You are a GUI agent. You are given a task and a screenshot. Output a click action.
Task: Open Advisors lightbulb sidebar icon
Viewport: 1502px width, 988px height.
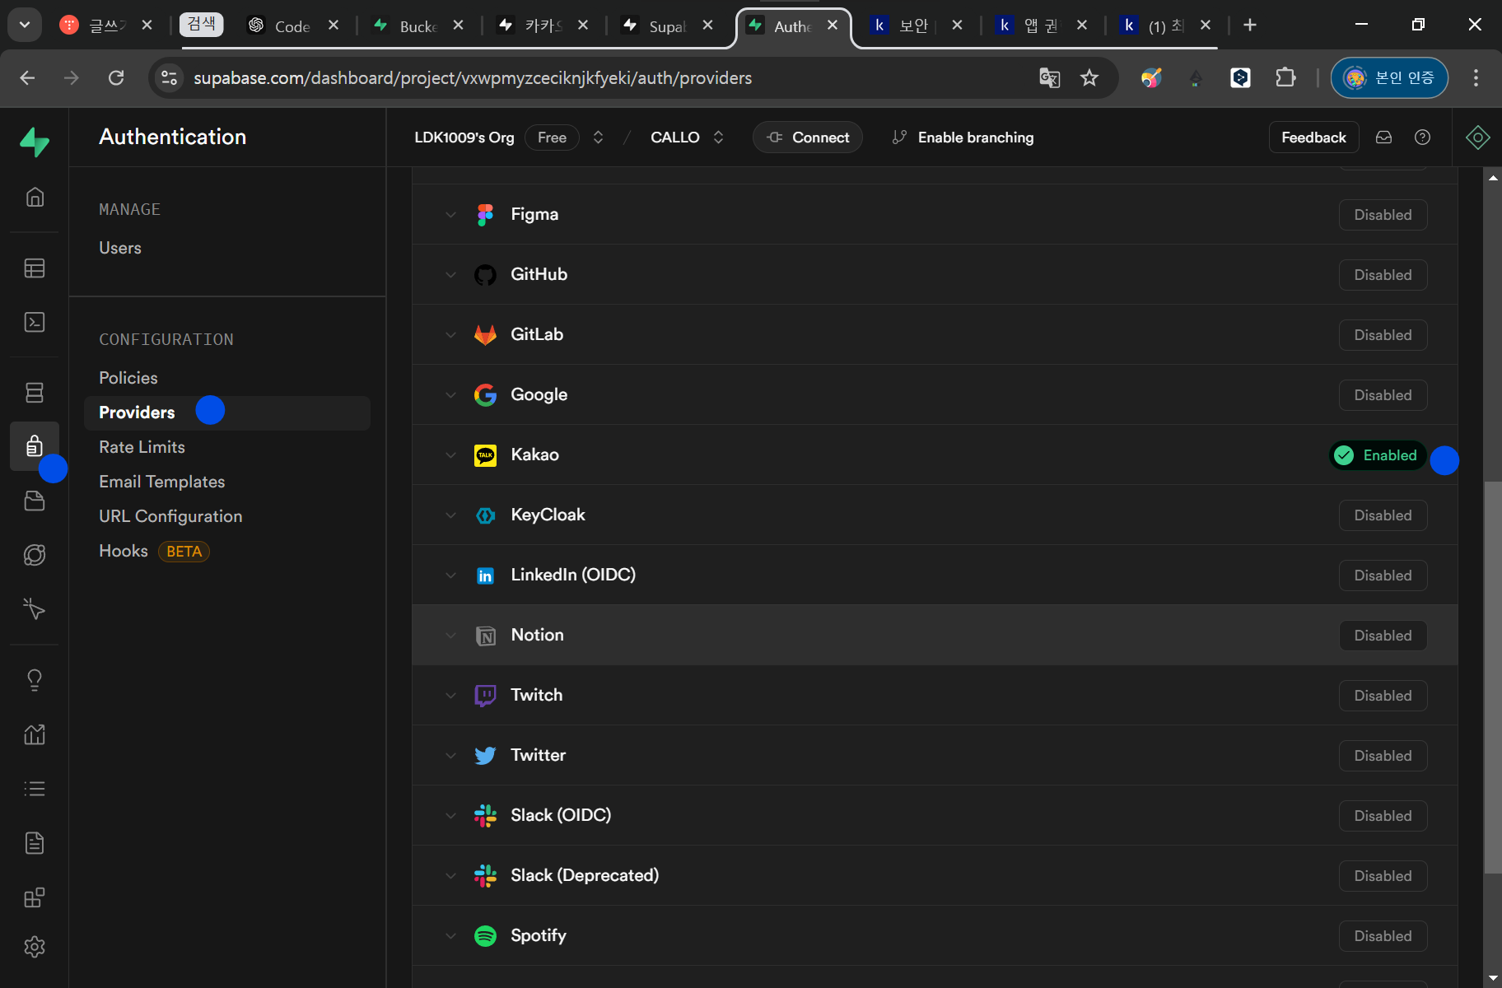(35, 680)
